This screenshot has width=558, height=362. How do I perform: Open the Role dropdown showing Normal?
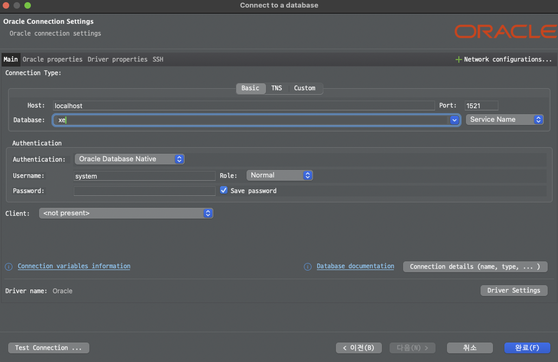[x=280, y=175]
